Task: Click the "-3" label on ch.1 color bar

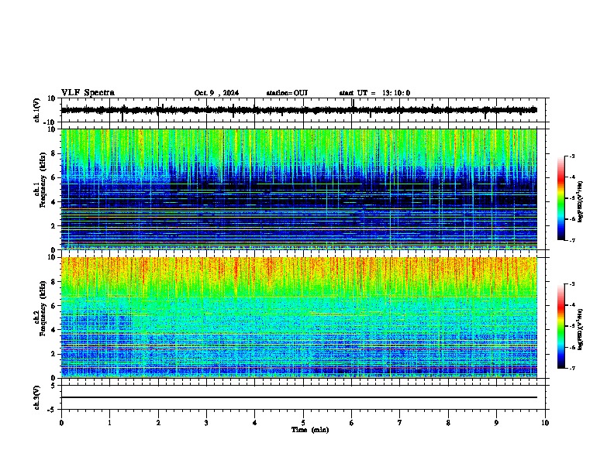Action: pos(572,156)
